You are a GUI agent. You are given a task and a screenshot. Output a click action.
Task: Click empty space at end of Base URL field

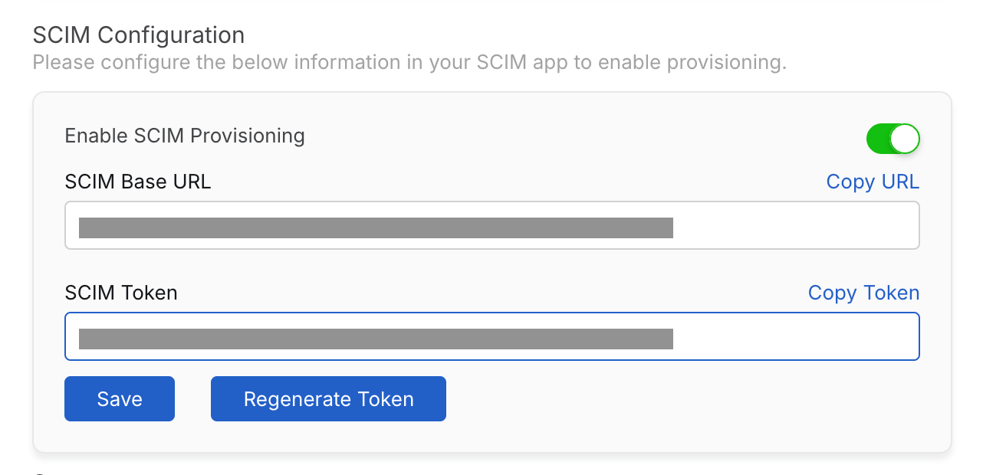pos(797,226)
